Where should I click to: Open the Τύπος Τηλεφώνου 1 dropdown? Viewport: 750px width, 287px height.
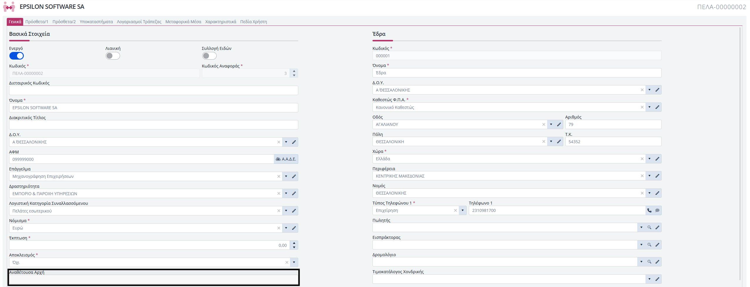coord(463,210)
